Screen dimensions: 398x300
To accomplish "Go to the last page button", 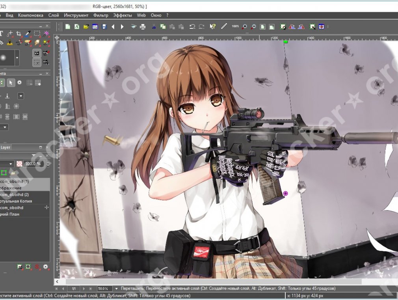I will tap(91, 289).
